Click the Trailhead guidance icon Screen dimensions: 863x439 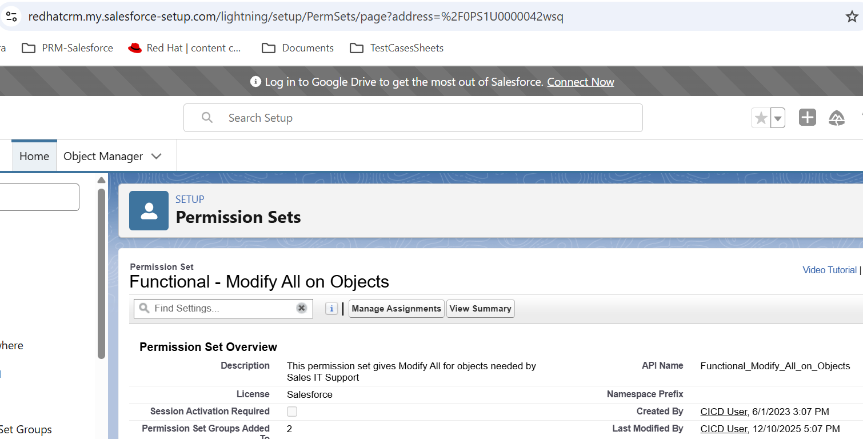(x=837, y=118)
